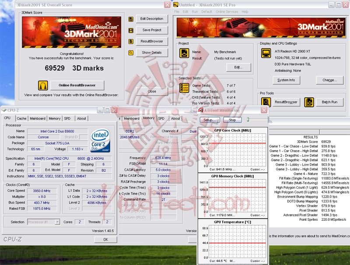The width and height of the screenshot is (350, 265).
Task: Open the Default menu
Action: point(206,12)
